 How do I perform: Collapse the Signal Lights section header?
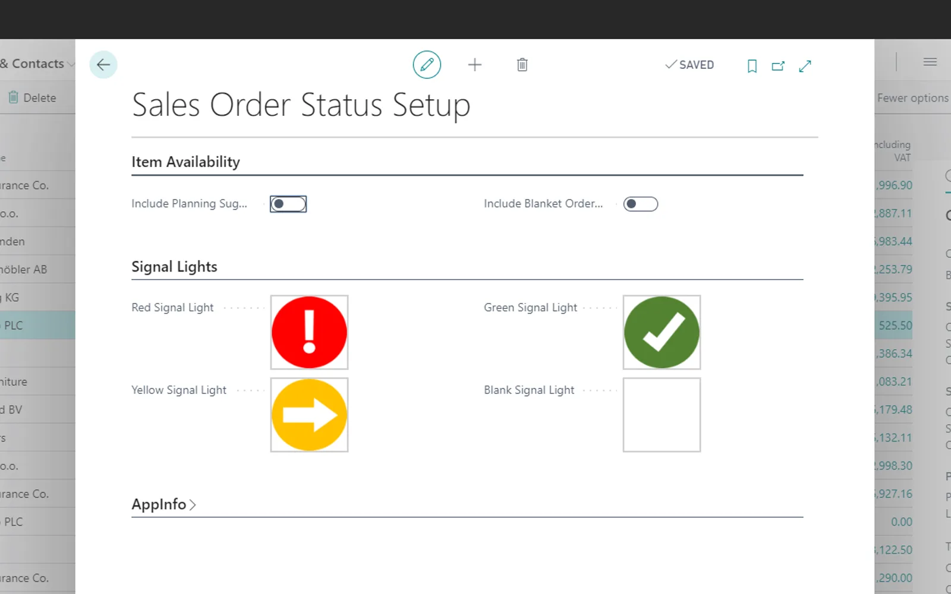(x=174, y=267)
